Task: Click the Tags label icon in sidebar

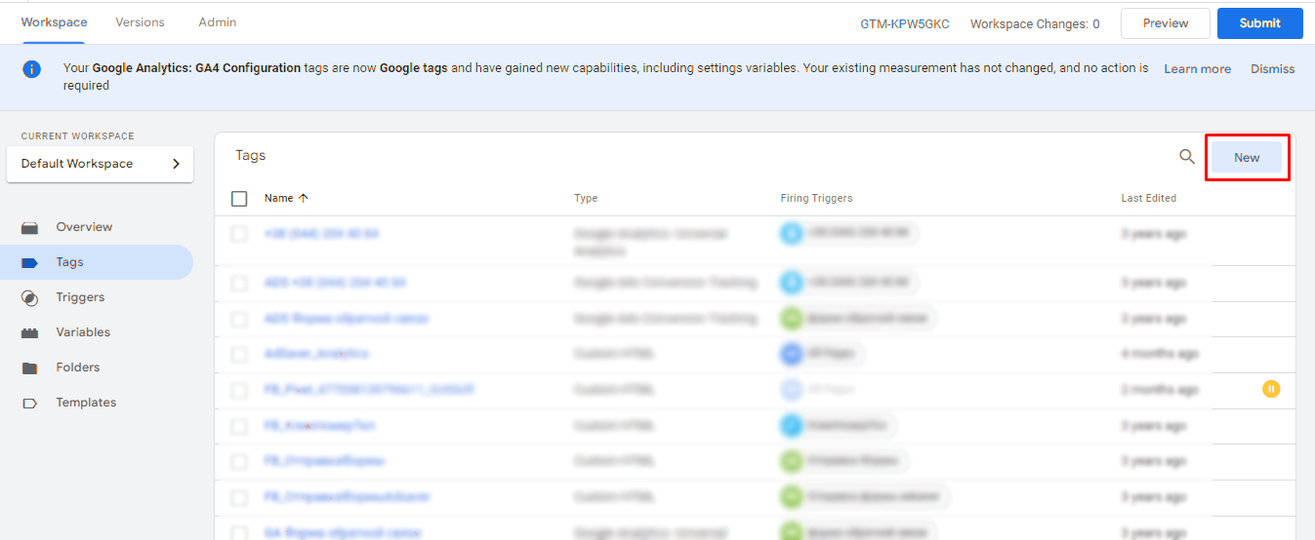Action: click(30, 262)
